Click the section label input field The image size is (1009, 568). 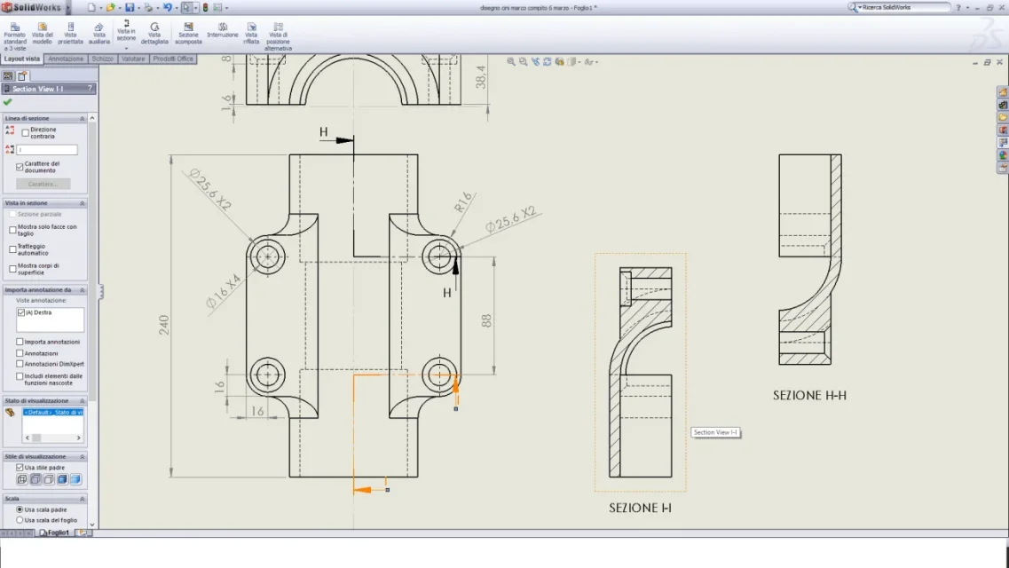click(48, 150)
